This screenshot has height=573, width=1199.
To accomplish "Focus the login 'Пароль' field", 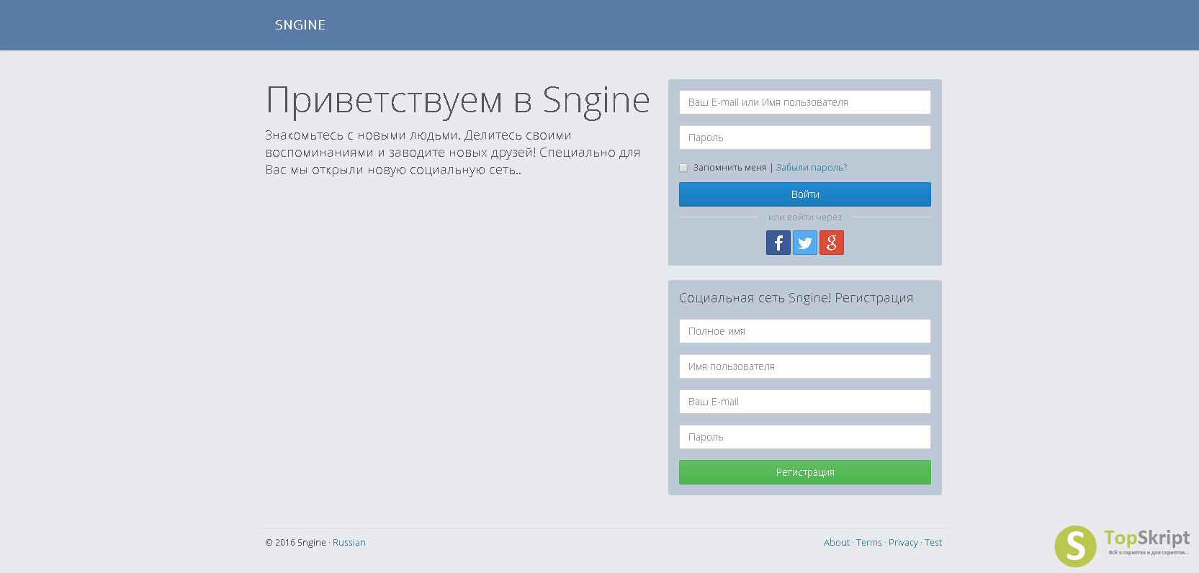I will coord(805,137).
